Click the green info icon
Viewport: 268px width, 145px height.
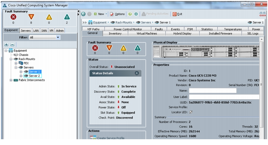point(136,14)
